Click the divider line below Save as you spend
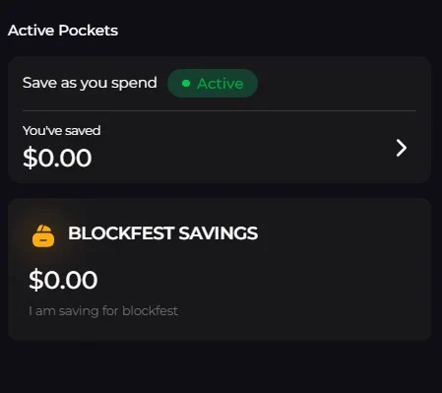This screenshot has width=442, height=393. (220, 111)
